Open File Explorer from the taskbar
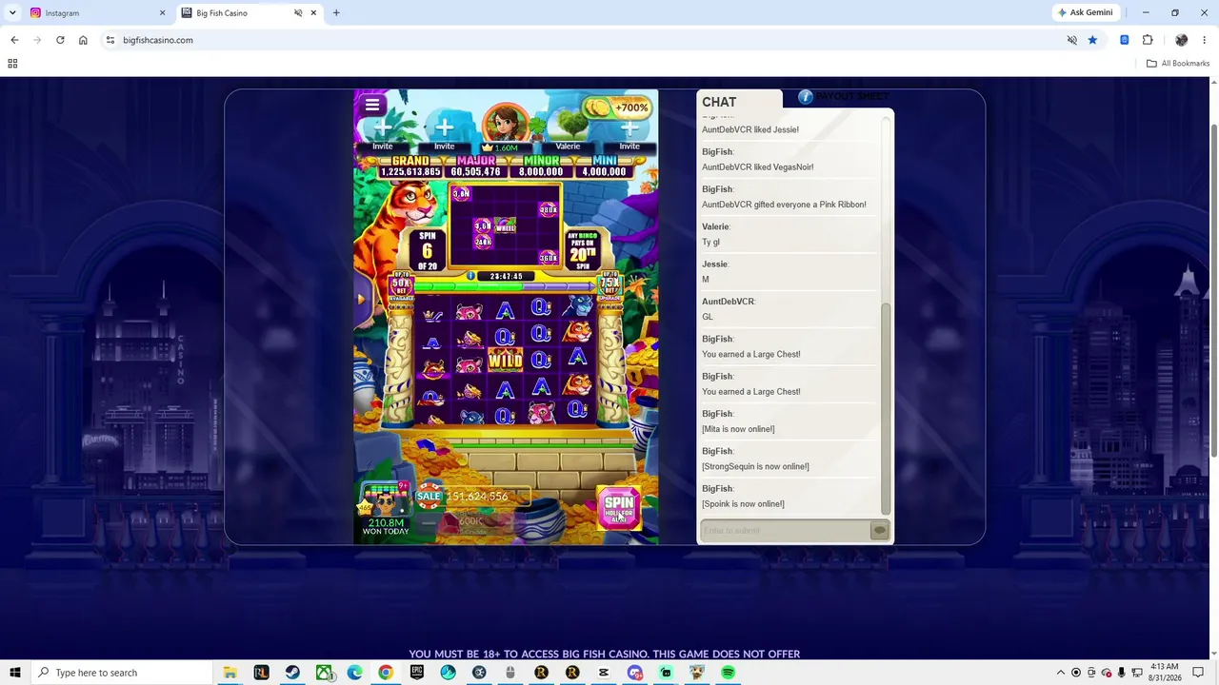The width and height of the screenshot is (1219, 685). (230, 673)
